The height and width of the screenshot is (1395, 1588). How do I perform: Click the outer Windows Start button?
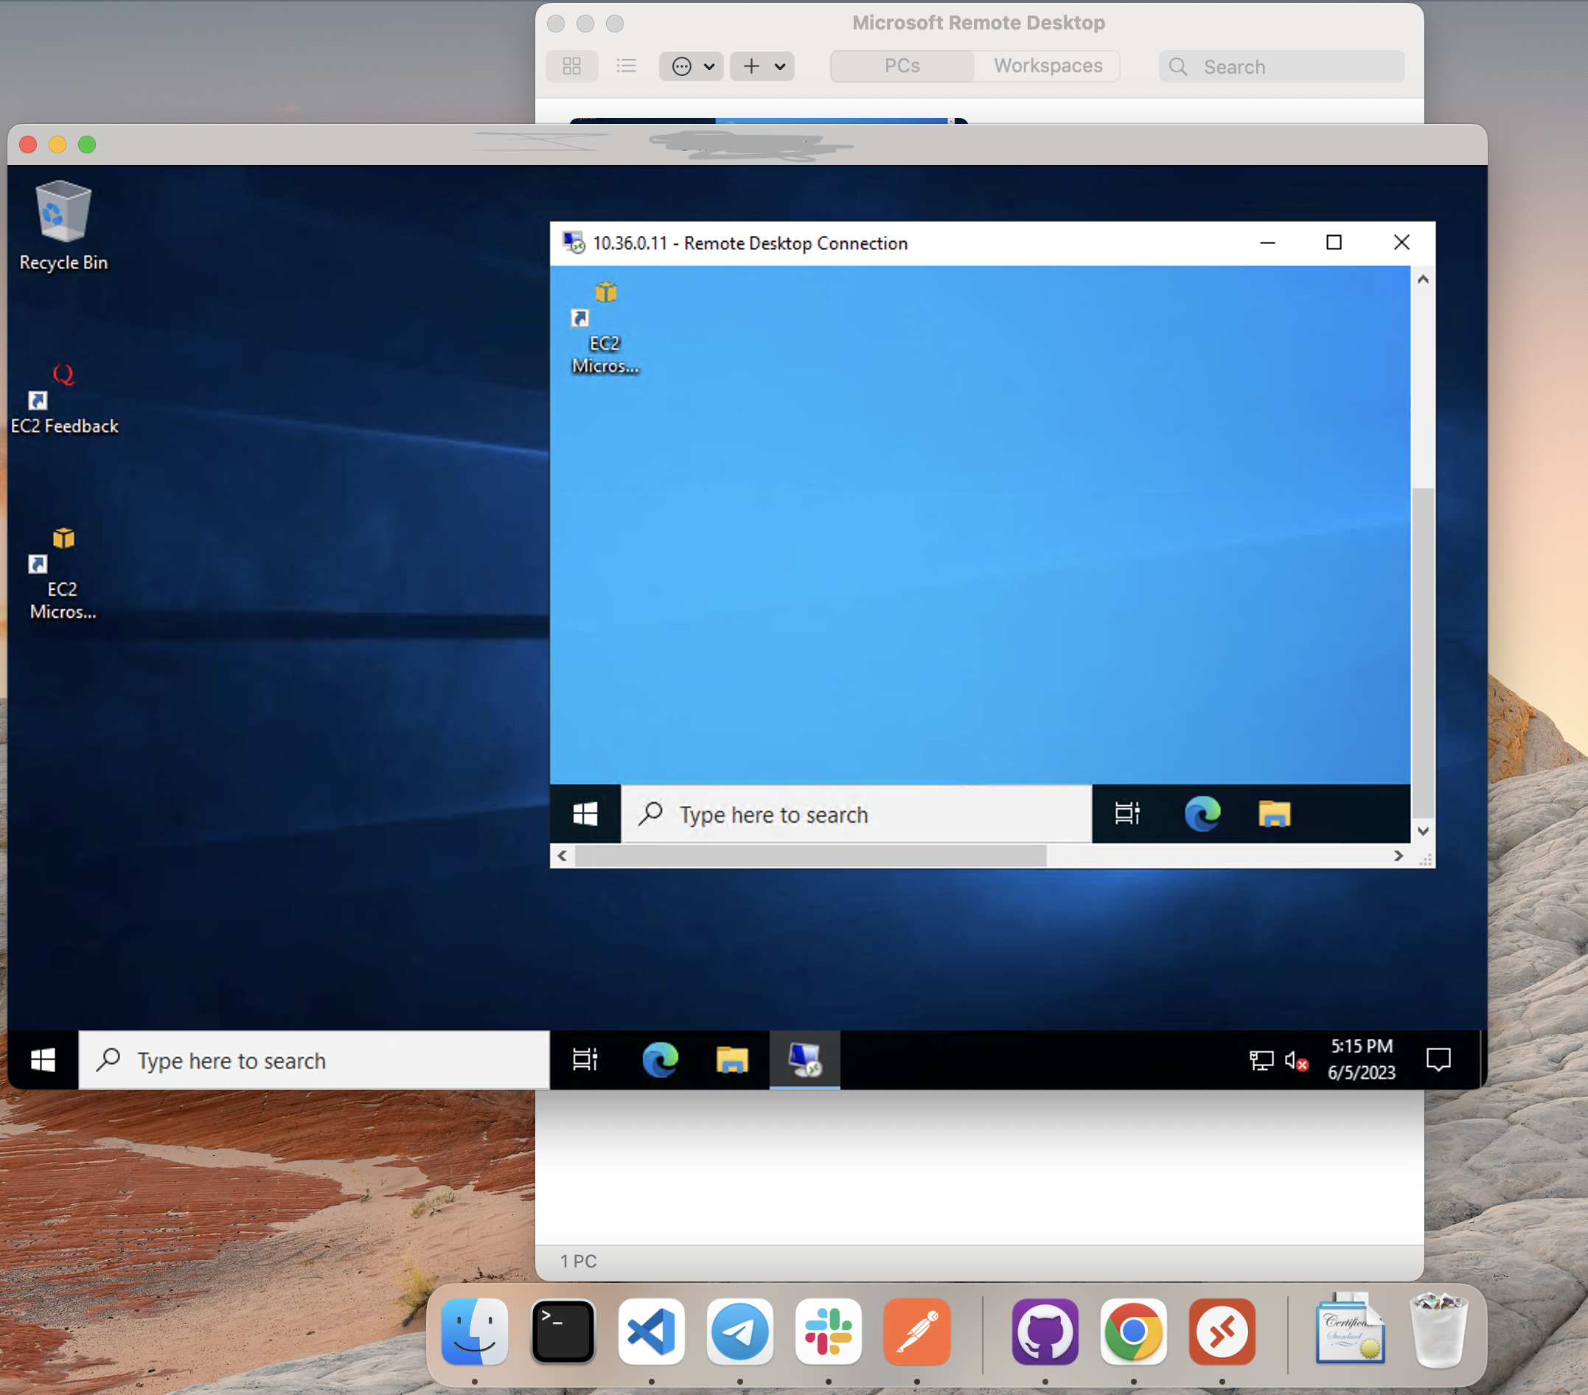[43, 1060]
